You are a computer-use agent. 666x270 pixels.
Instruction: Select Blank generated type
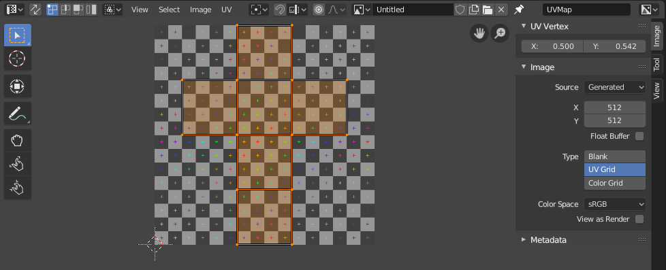click(x=615, y=156)
